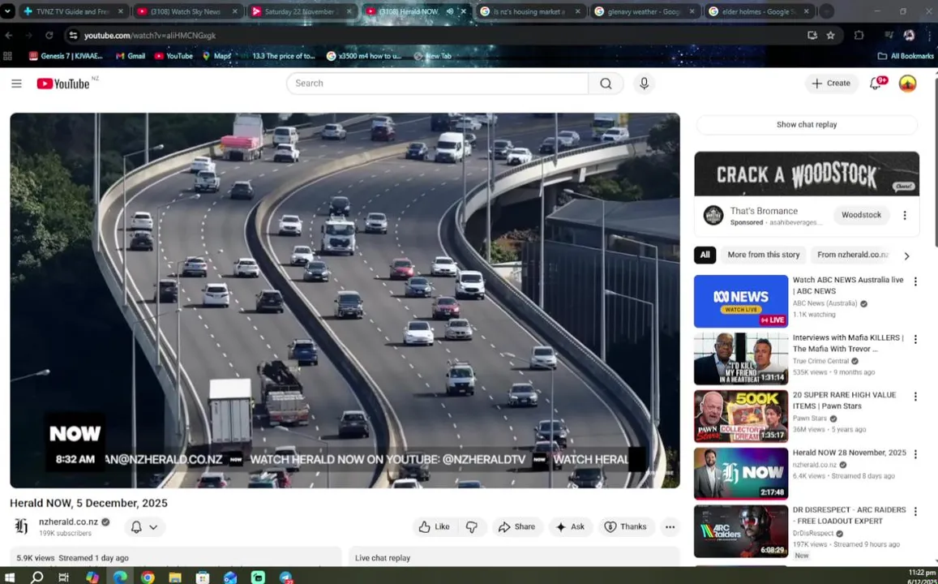Open the notifications bell in the header
938x584 pixels.
(x=876, y=84)
